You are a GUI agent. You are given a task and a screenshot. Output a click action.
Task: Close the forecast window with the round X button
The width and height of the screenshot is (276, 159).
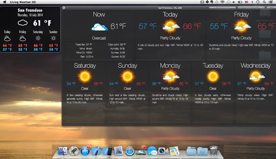pyautogui.click(x=64, y=8)
